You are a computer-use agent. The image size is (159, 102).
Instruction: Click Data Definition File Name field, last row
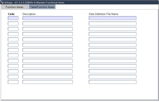pyautogui.click(x=113, y=82)
